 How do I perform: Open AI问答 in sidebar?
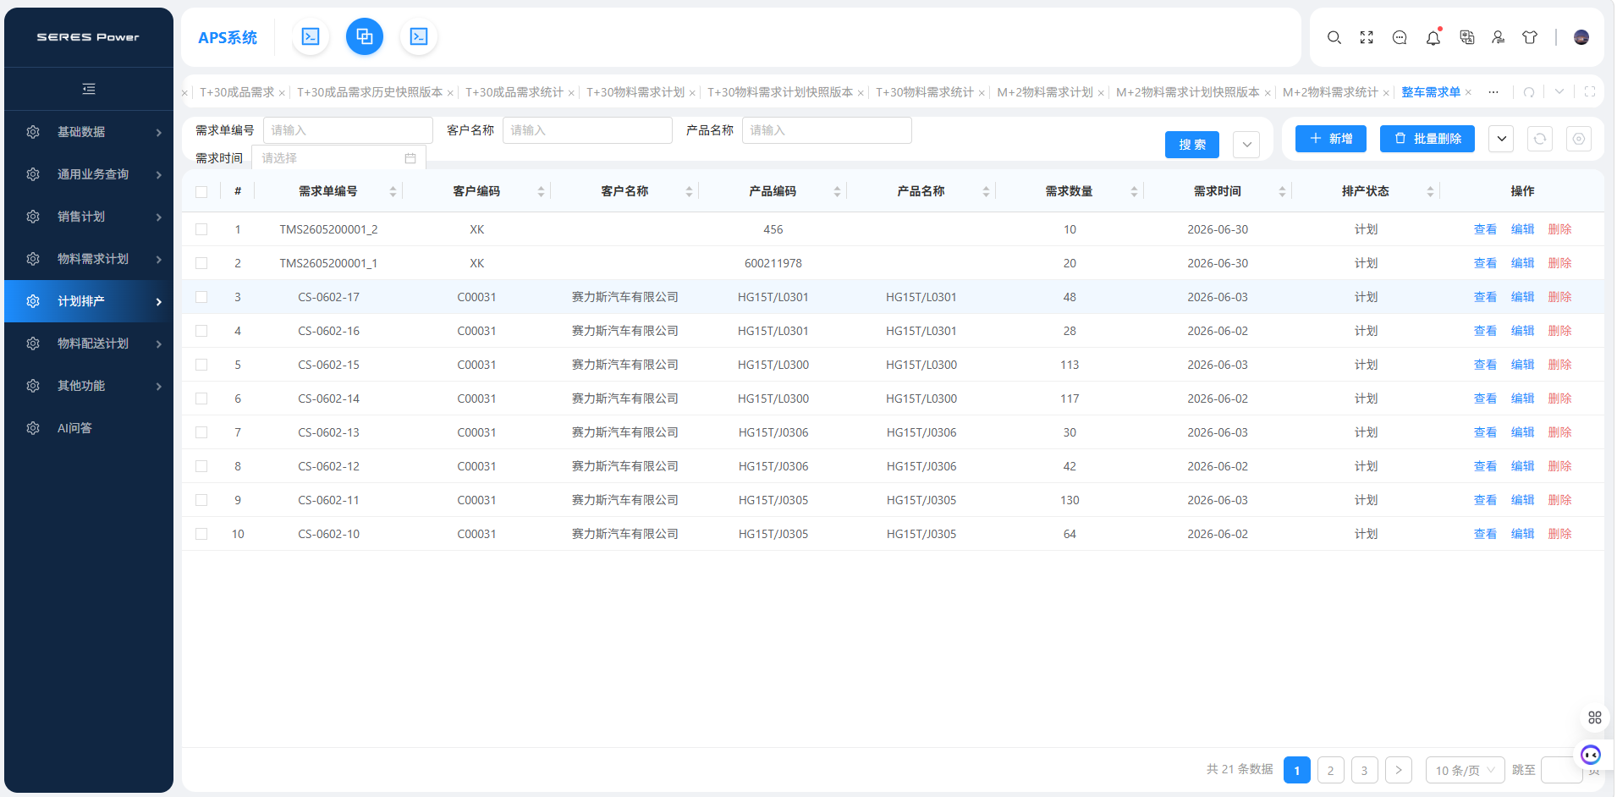click(89, 428)
